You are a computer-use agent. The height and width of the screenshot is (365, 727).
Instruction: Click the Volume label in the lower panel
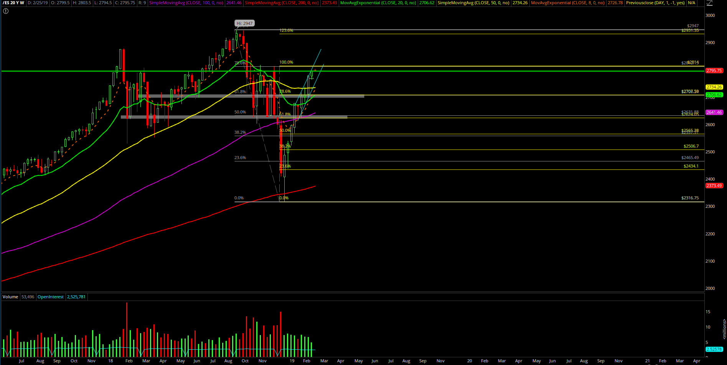(x=10, y=297)
